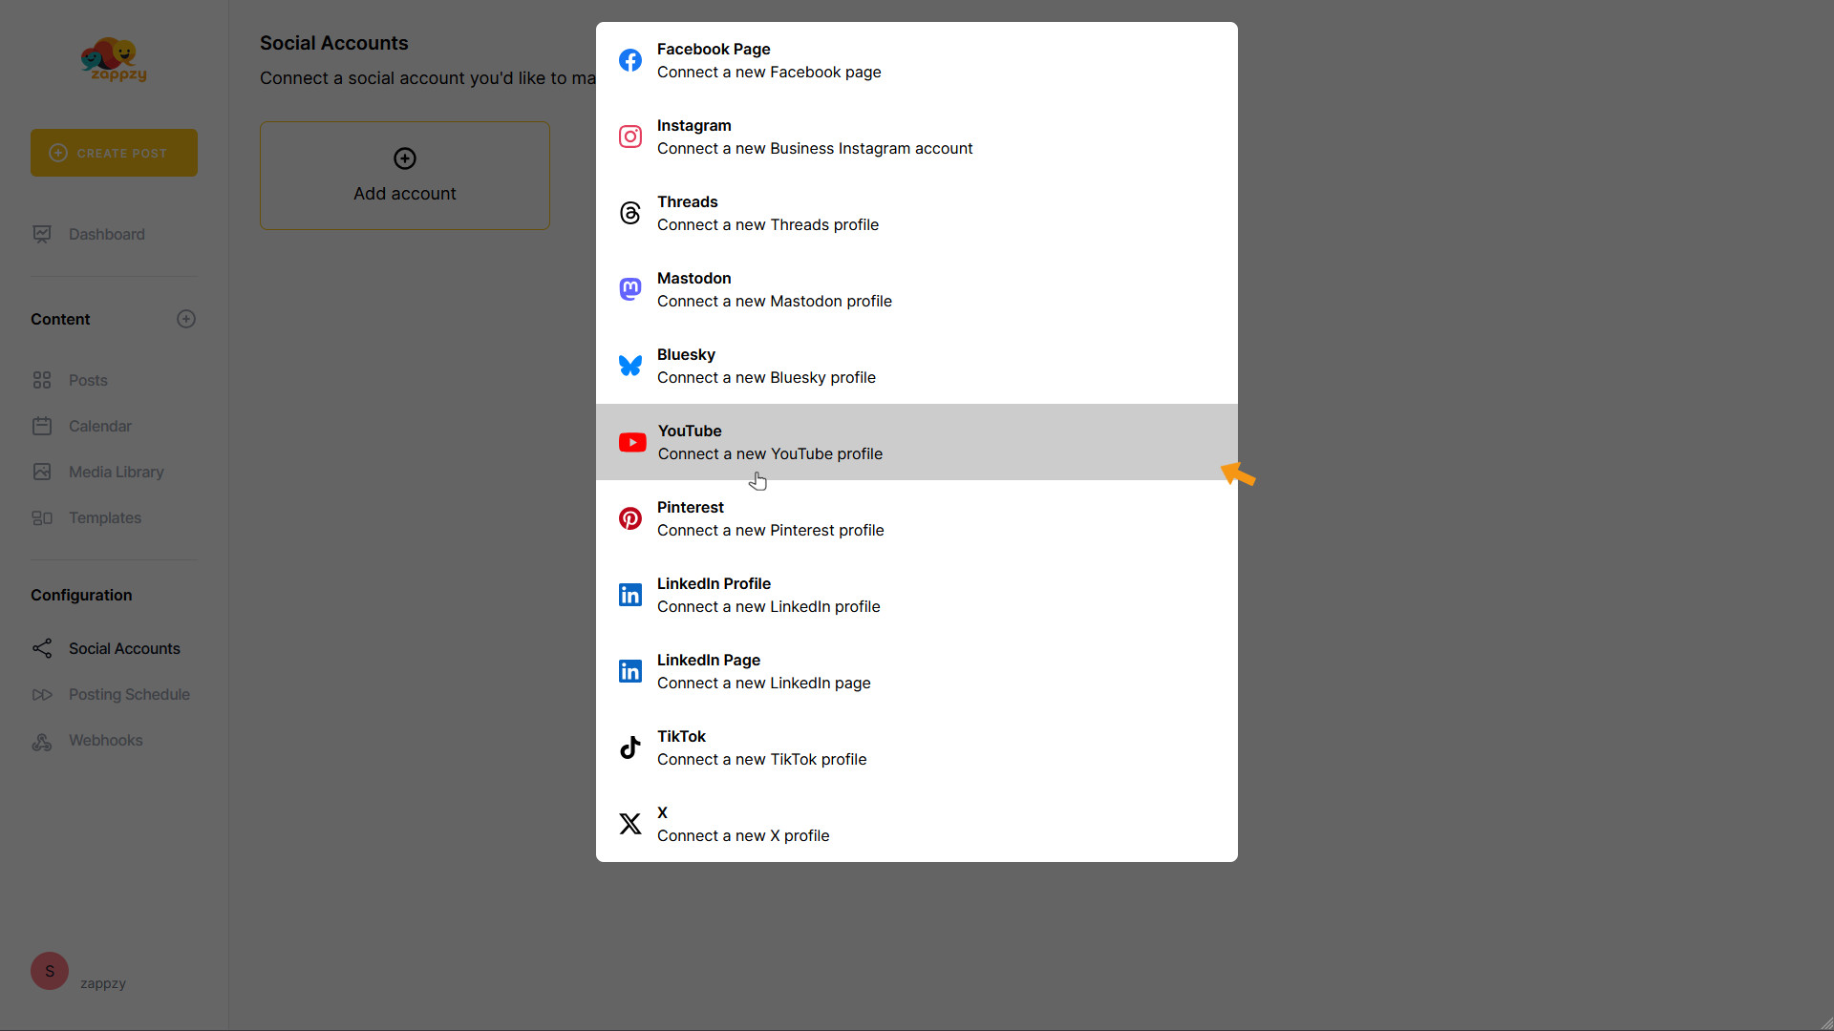The image size is (1834, 1031).
Task: Click the Content section label
Action: pos(60,319)
